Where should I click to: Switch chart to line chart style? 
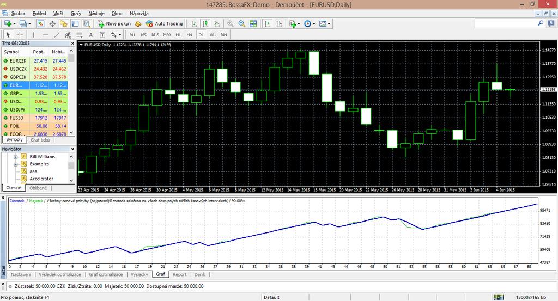(217, 23)
